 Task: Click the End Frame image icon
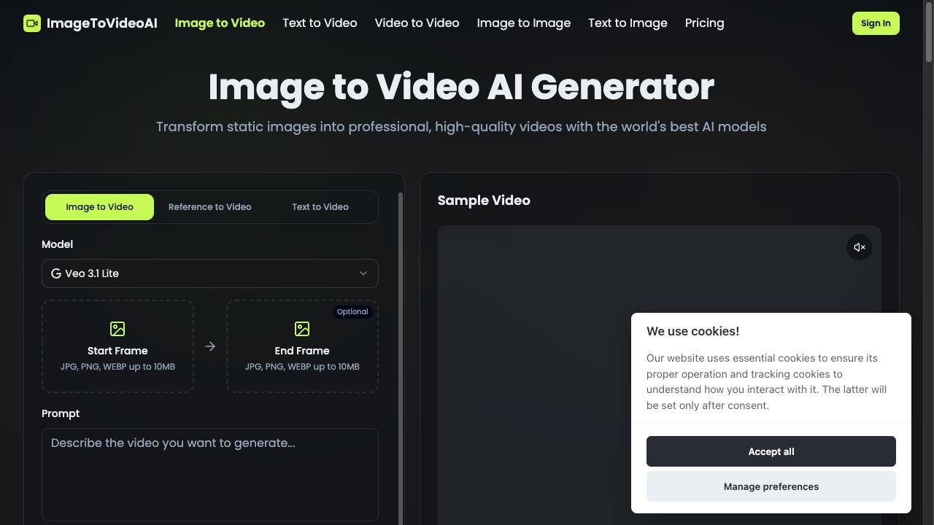tap(302, 329)
